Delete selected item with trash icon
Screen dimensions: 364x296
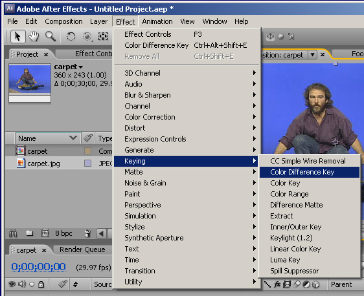pyautogui.click(x=87, y=233)
